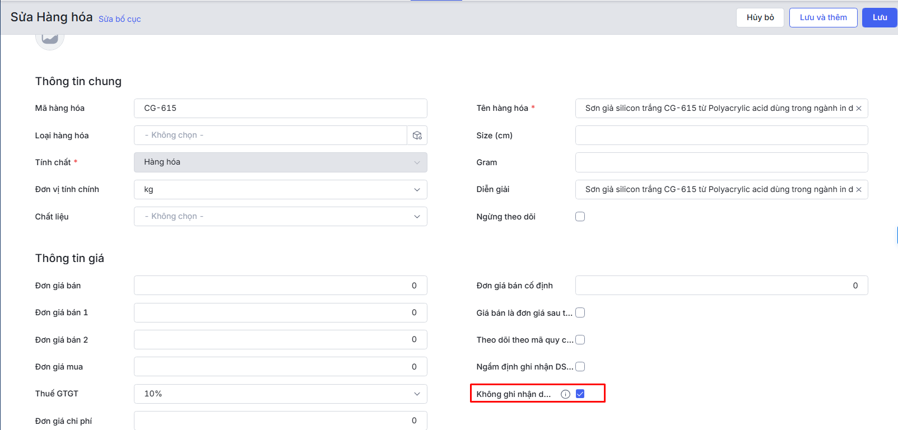Image resolution: width=898 pixels, height=430 pixels.
Task: Check the Ngầm định ghi nhận DS checkbox
Action: click(580, 367)
